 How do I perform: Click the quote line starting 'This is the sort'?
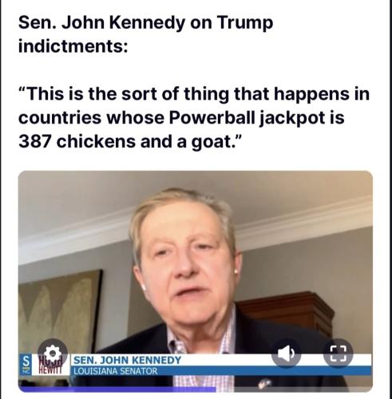click(194, 94)
